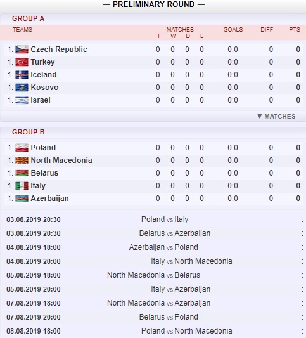
Task: Open the Group A header
Action: click(x=29, y=18)
